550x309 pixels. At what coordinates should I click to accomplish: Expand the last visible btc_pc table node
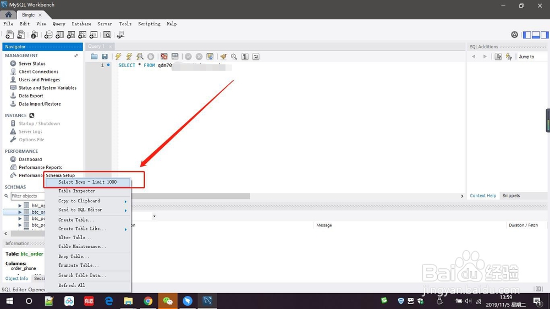(x=20, y=225)
